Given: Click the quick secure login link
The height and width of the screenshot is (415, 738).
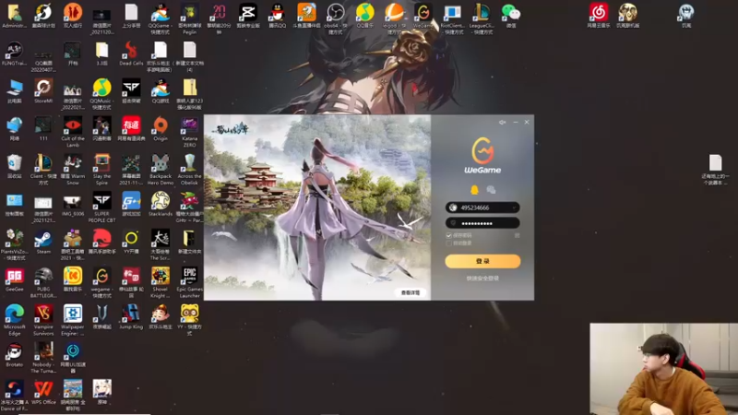Looking at the screenshot, I should click(482, 279).
